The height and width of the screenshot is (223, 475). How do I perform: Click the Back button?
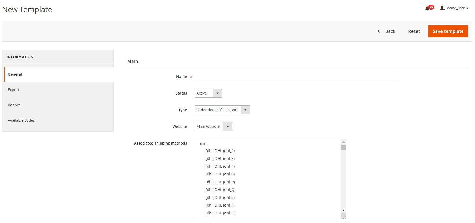386,31
